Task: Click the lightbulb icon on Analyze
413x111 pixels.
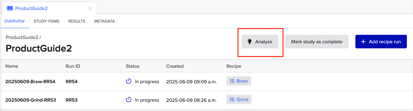Action: click(250, 42)
